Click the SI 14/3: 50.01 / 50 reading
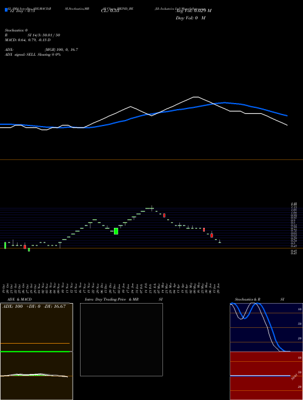The image size is (303, 400). pyautogui.click(x=44, y=35)
